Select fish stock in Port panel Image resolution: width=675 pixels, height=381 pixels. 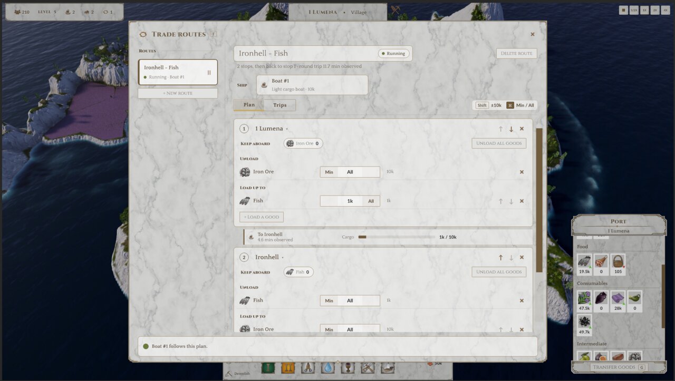pos(584,265)
